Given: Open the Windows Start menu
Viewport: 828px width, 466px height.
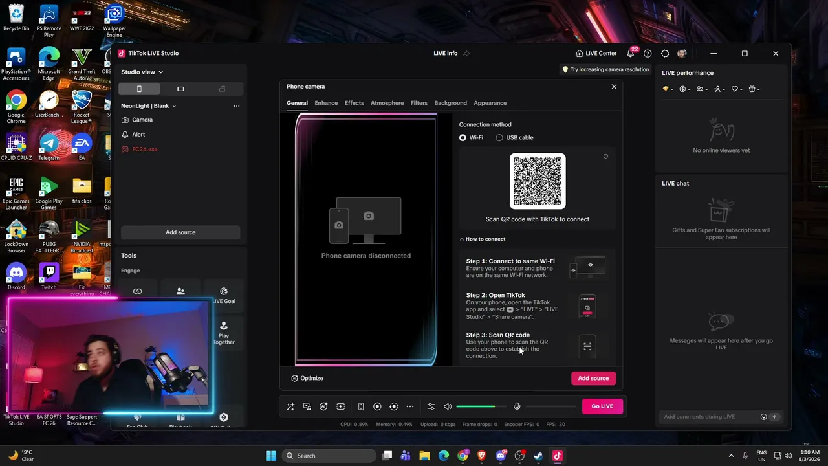Looking at the screenshot, I should pos(271,456).
